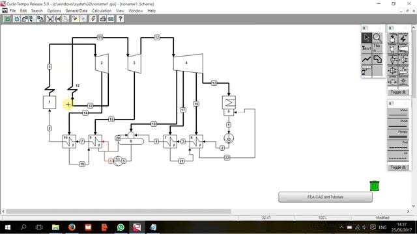Image resolution: width=417 pixels, height=234 pixels.
Task: Open the Options menu
Action: pos(54,11)
